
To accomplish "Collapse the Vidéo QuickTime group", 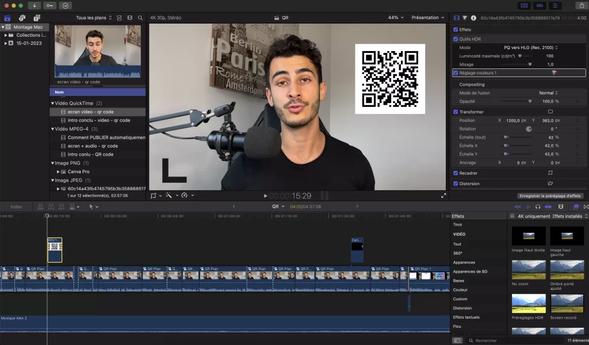I will (52, 103).
